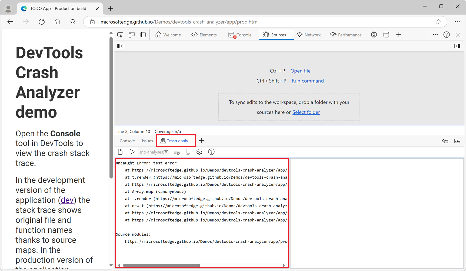The image size is (466, 271).
Task: Toggle the inspect element tool
Action: click(x=120, y=34)
